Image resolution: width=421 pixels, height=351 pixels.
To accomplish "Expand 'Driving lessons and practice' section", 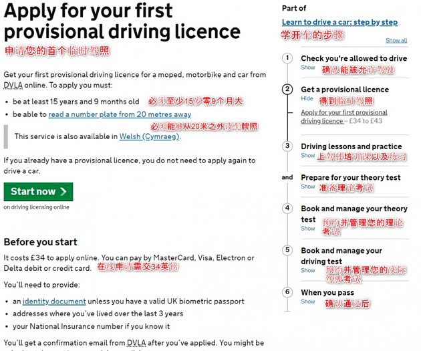I will click(x=307, y=155).
